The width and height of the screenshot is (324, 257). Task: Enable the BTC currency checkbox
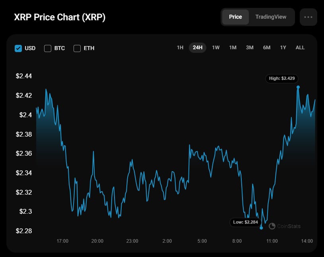coord(48,48)
